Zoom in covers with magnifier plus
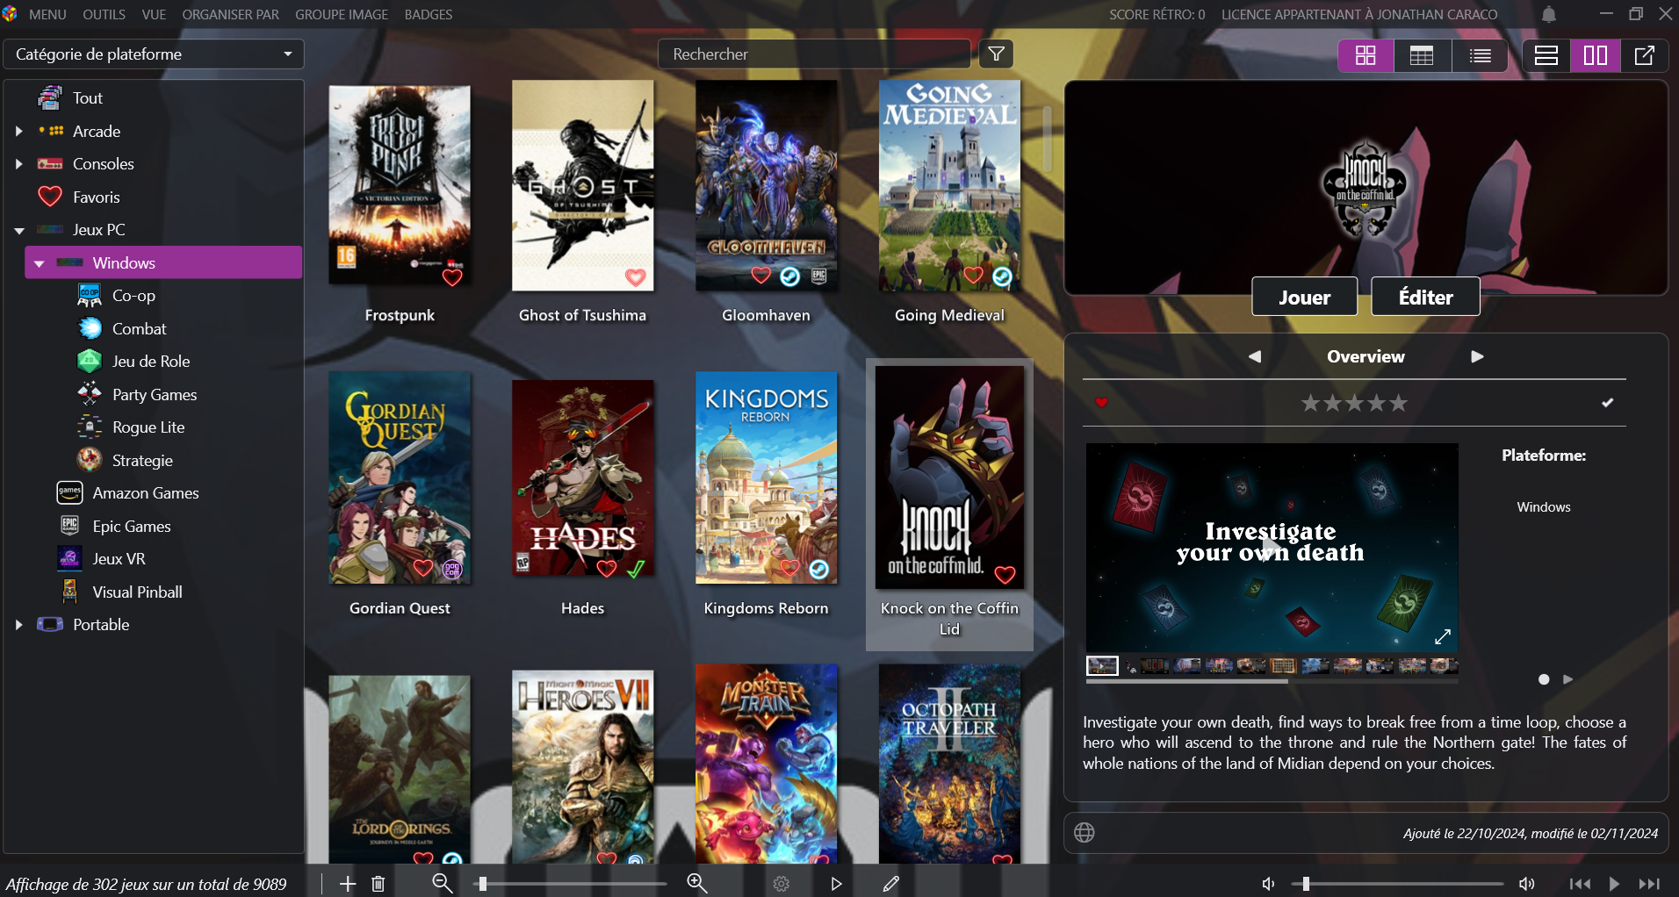The width and height of the screenshot is (1679, 897). [x=697, y=884]
